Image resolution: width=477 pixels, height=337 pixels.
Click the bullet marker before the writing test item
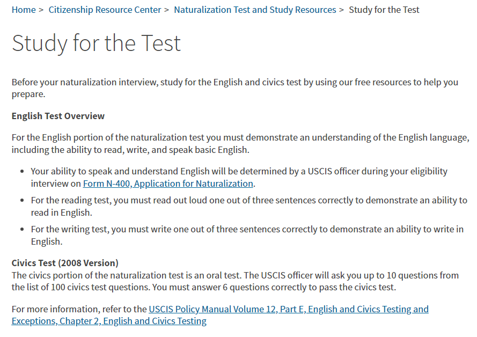21,230
